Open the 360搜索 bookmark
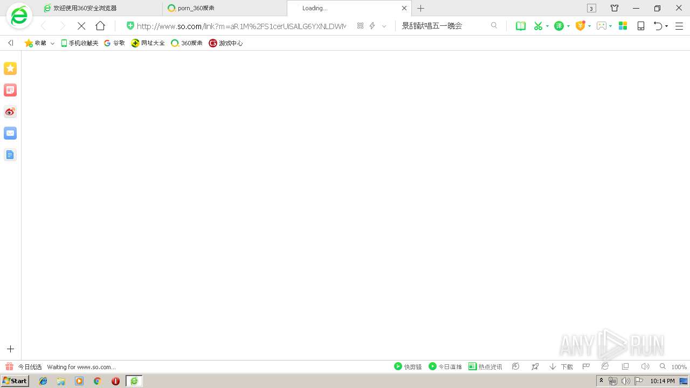Screen dimensions: 690x388 (x=187, y=43)
